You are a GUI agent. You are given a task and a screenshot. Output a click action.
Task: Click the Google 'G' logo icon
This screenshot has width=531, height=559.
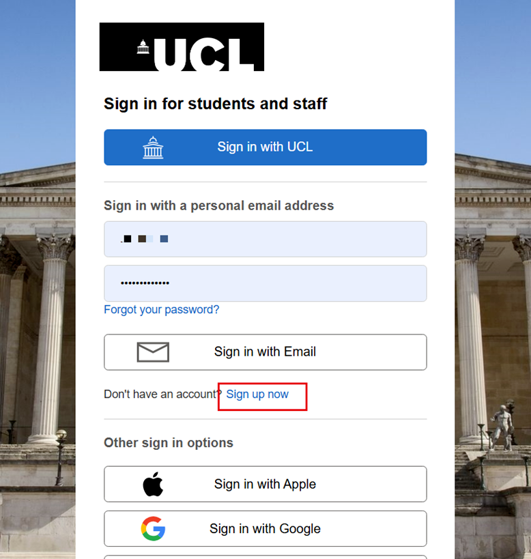coord(154,528)
